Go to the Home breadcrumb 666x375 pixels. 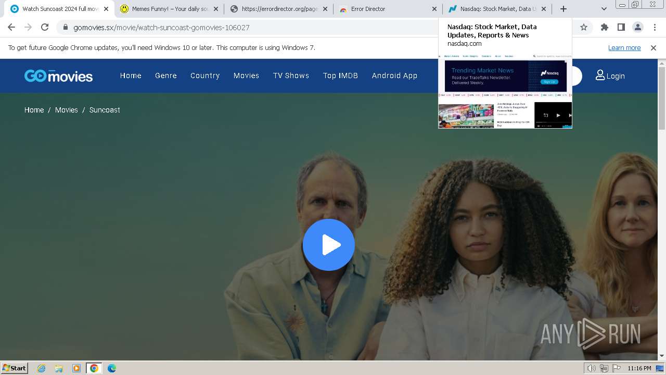click(34, 110)
